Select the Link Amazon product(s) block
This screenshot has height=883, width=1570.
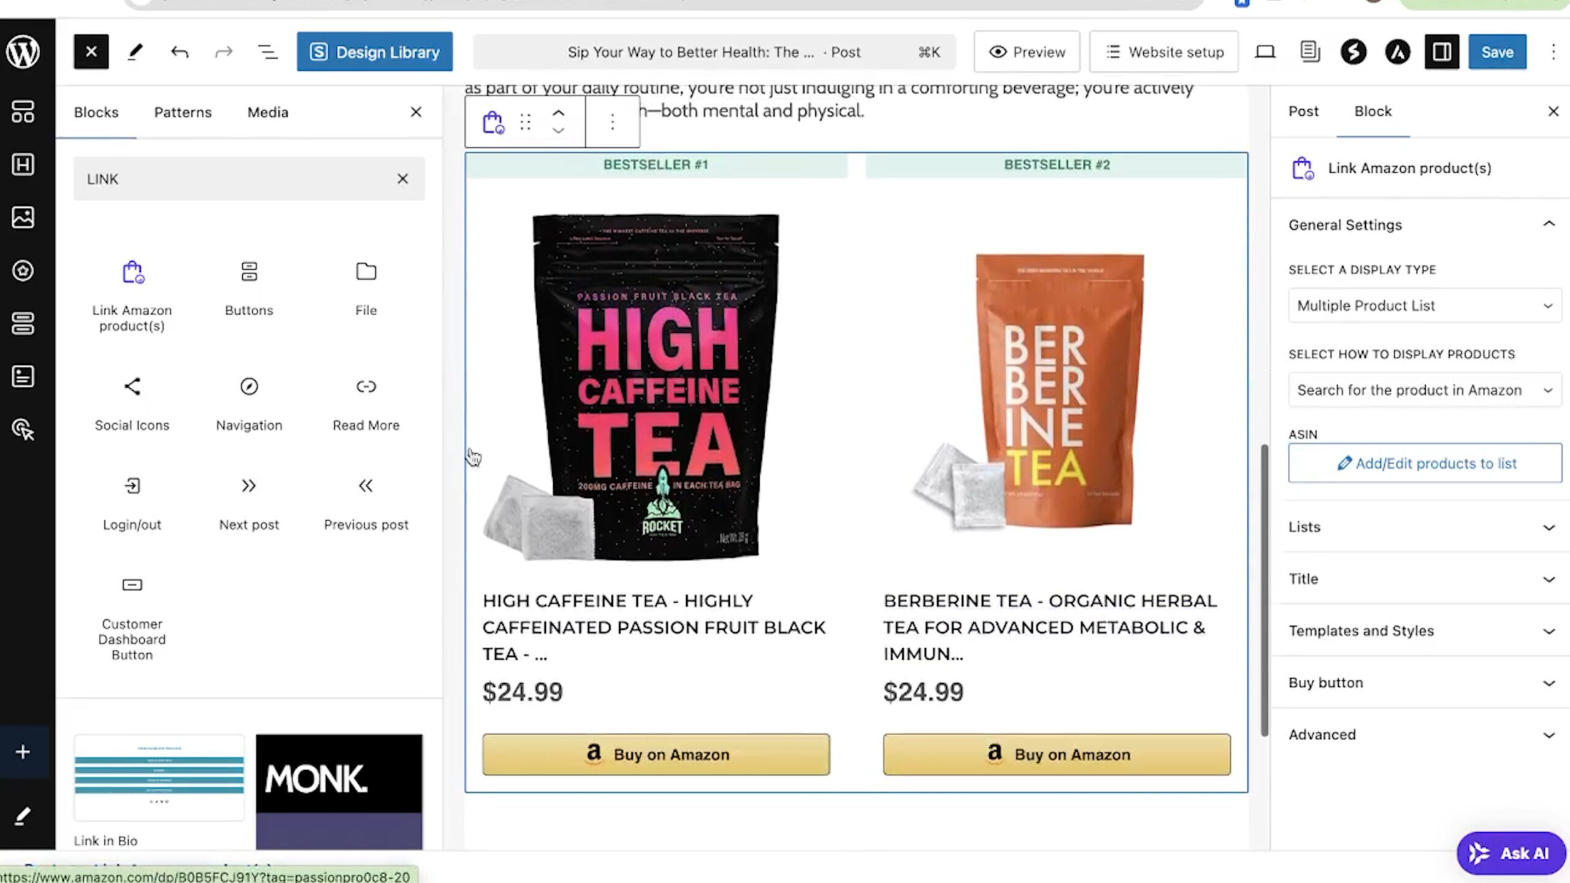[132, 288]
